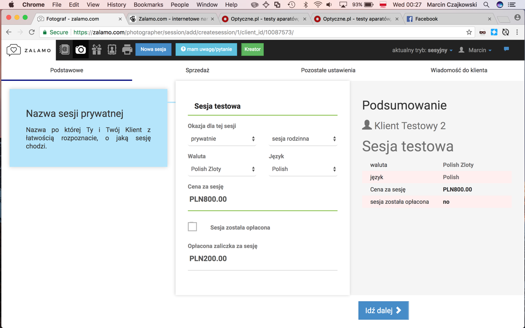The width and height of the screenshot is (525, 328).
Task: Bookmark page with the star icon
Action: click(469, 32)
